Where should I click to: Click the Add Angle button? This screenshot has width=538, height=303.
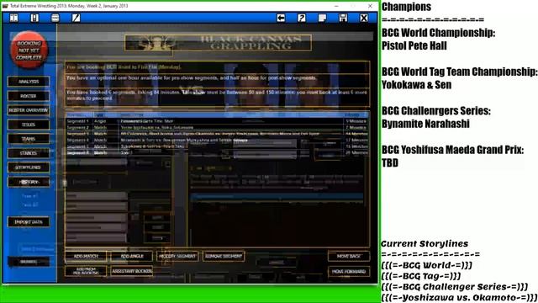tap(132, 256)
